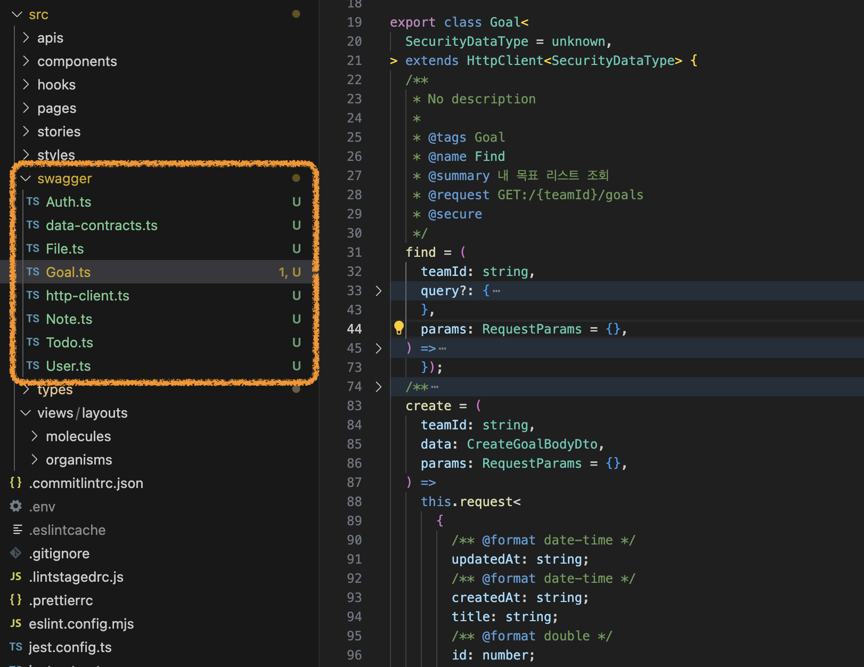Expand the components folder chevron

pyautogui.click(x=26, y=61)
